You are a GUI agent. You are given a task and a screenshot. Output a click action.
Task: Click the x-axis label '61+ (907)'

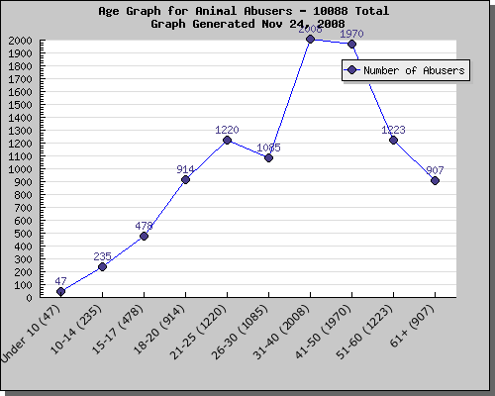coord(412,326)
